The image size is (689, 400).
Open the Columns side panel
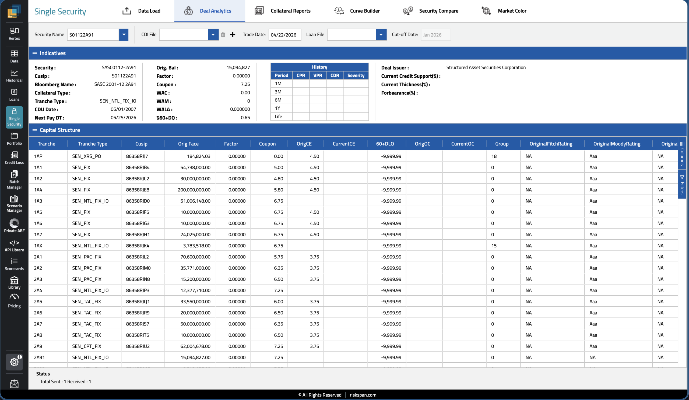click(682, 154)
